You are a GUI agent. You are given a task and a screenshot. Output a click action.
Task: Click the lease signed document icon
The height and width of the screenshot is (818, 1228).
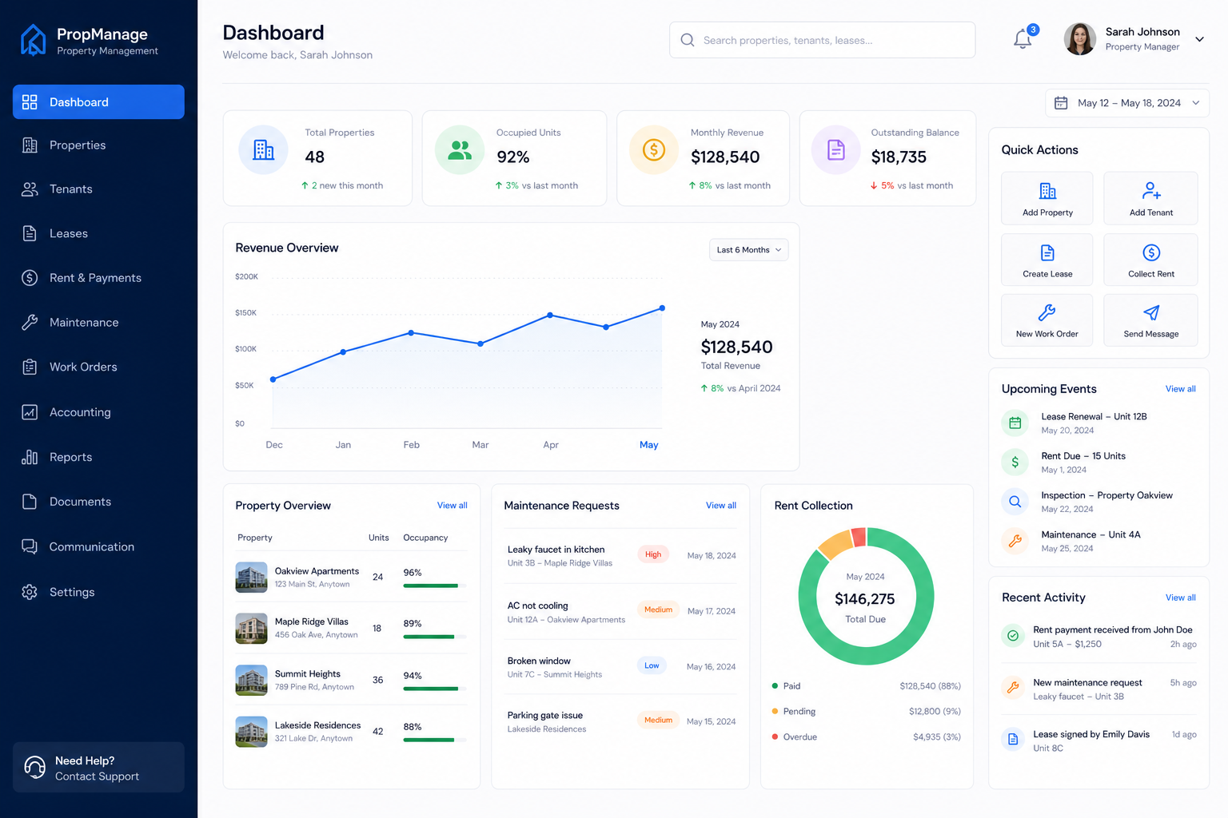[1013, 740]
